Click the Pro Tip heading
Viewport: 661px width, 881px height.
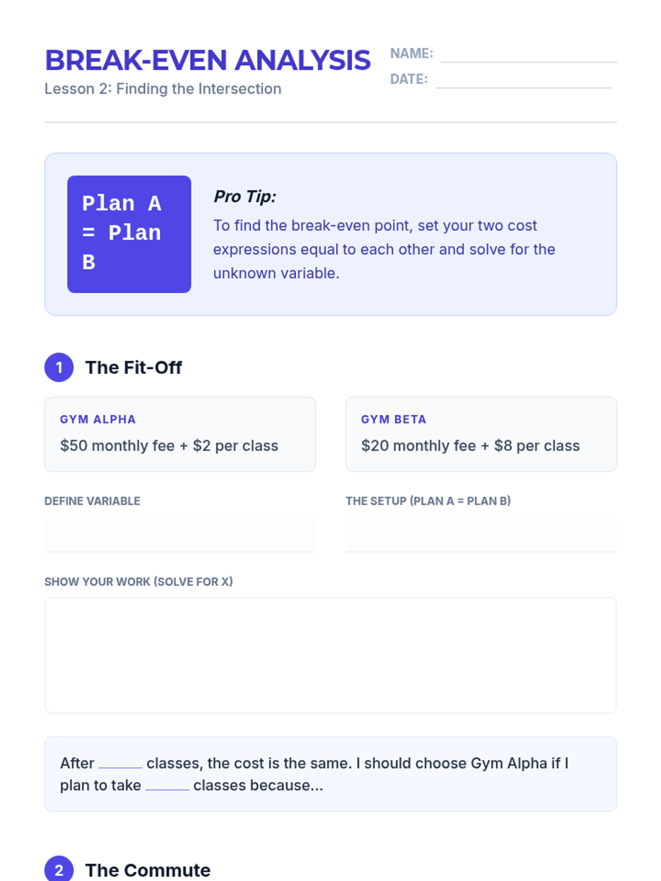coord(245,197)
